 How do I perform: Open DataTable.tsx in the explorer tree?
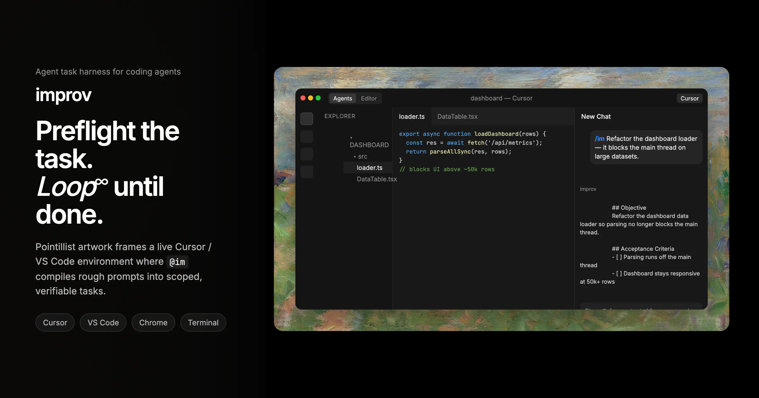click(x=377, y=179)
